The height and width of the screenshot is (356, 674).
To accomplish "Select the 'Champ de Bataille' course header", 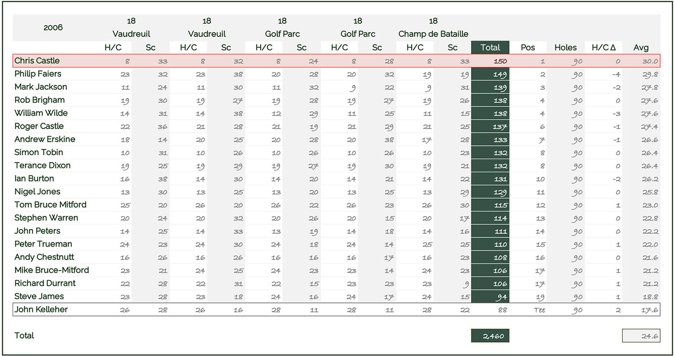I will (x=433, y=34).
